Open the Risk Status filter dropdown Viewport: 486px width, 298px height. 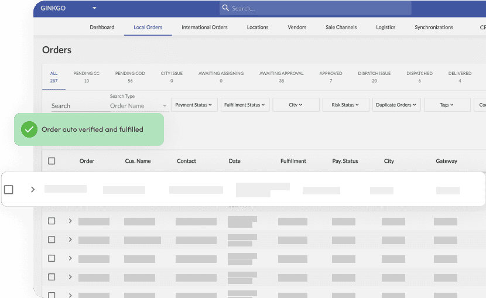click(x=345, y=105)
